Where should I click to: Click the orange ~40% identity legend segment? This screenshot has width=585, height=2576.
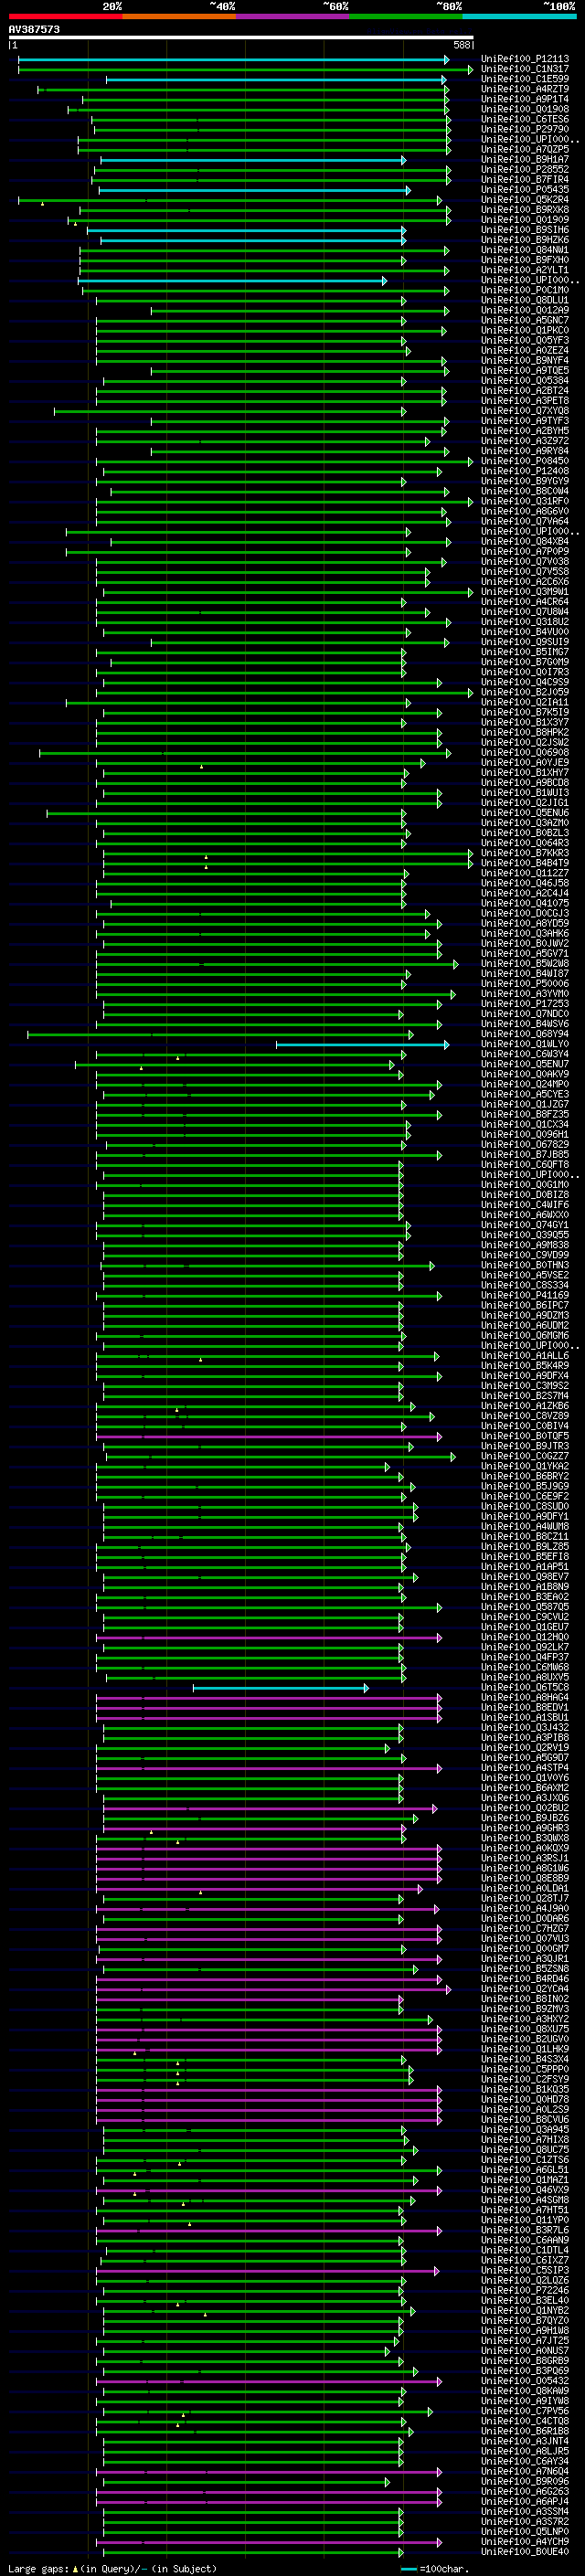(179, 16)
